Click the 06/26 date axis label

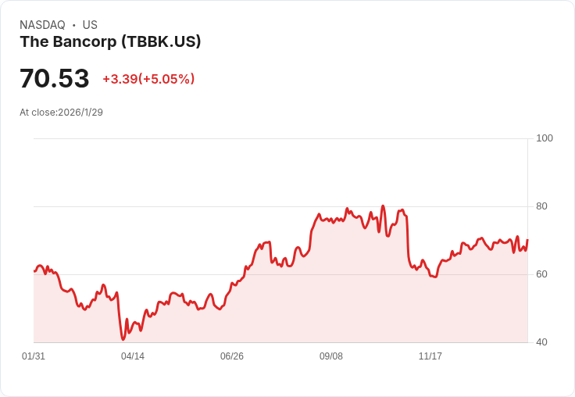coord(232,356)
